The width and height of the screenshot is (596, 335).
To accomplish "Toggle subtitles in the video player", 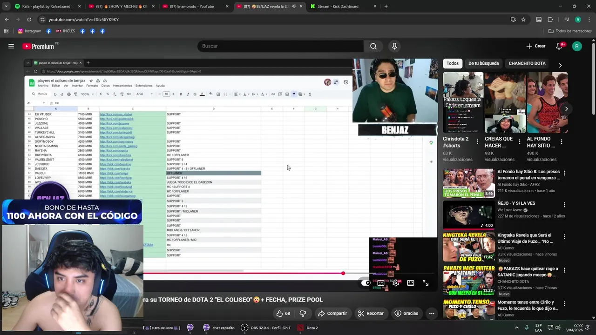I will 381,283.
